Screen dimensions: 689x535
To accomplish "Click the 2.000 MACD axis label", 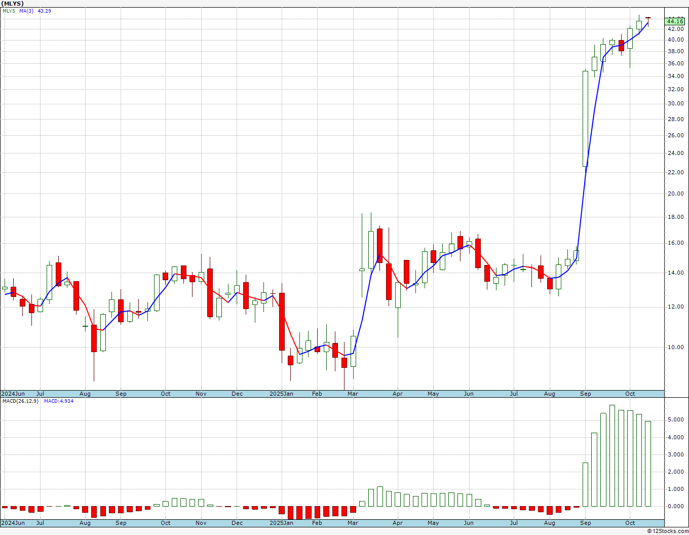I will click(675, 472).
